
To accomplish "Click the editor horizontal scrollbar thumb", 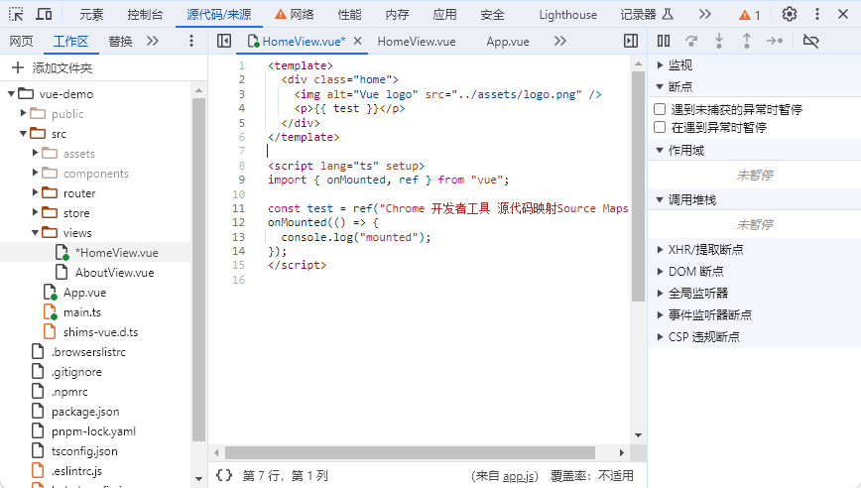I will pos(411,452).
